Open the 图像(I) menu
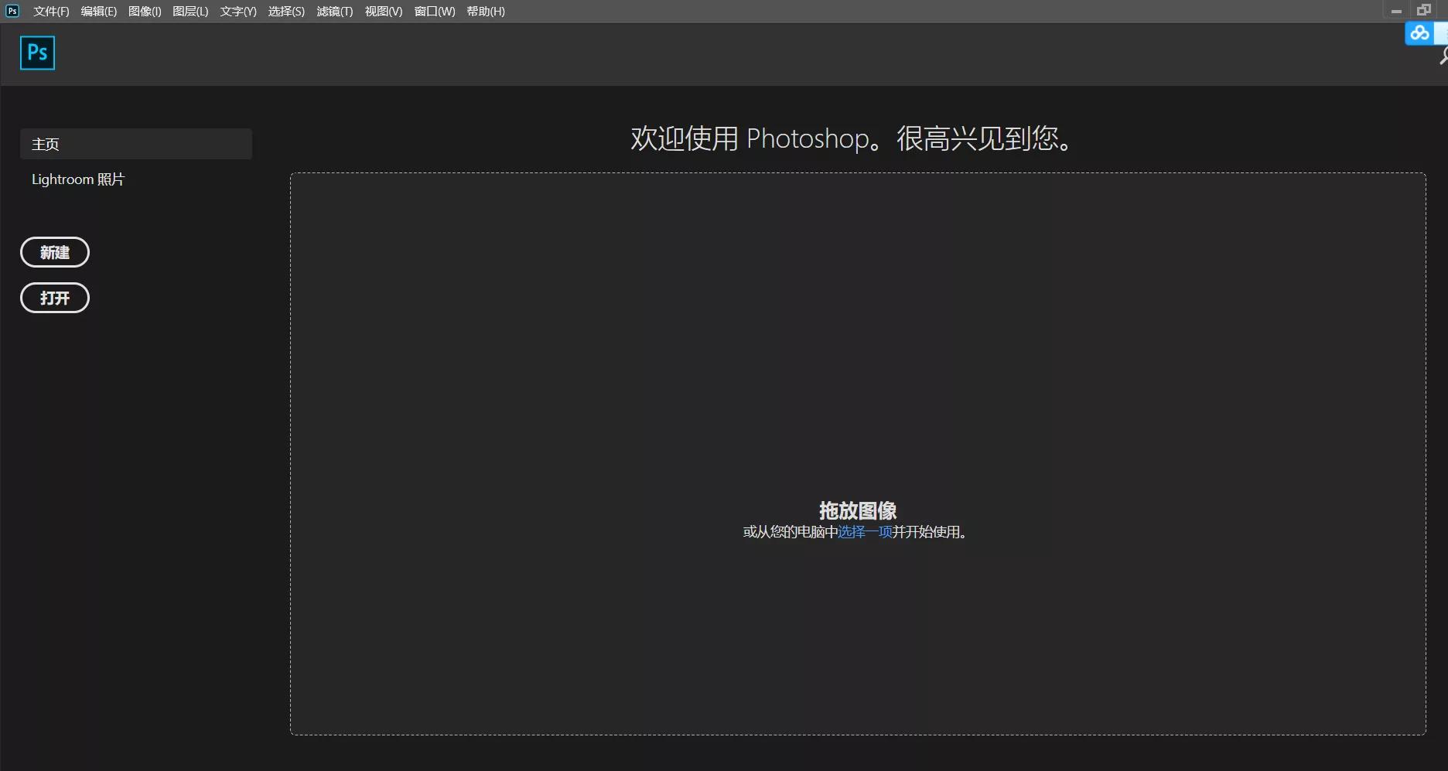The width and height of the screenshot is (1448, 771). tap(145, 12)
